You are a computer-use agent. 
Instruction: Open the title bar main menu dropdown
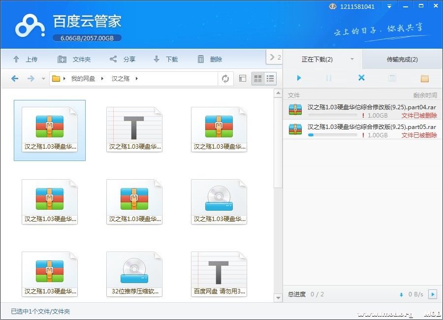tap(389, 6)
